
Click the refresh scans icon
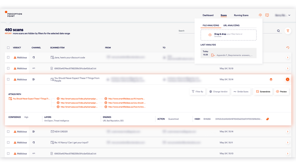pos(288,48)
